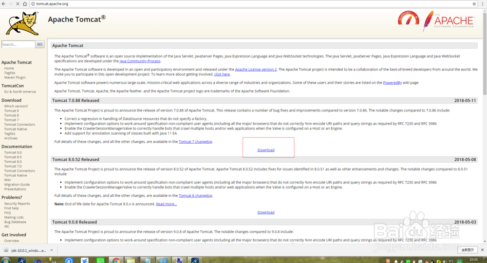The width and height of the screenshot is (487, 263).
Task: Follow the Java Community Process link
Action: click(x=140, y=61)
